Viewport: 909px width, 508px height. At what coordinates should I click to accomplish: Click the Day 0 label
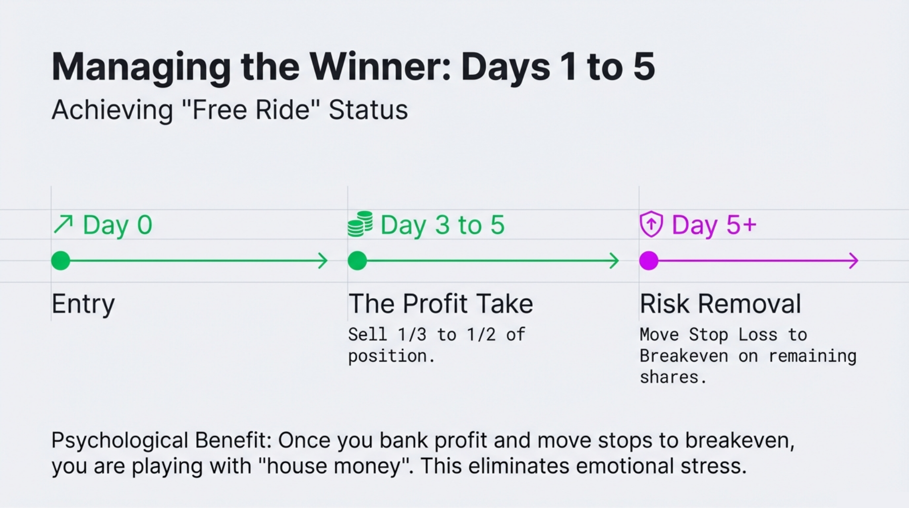[x=117, y=225]
